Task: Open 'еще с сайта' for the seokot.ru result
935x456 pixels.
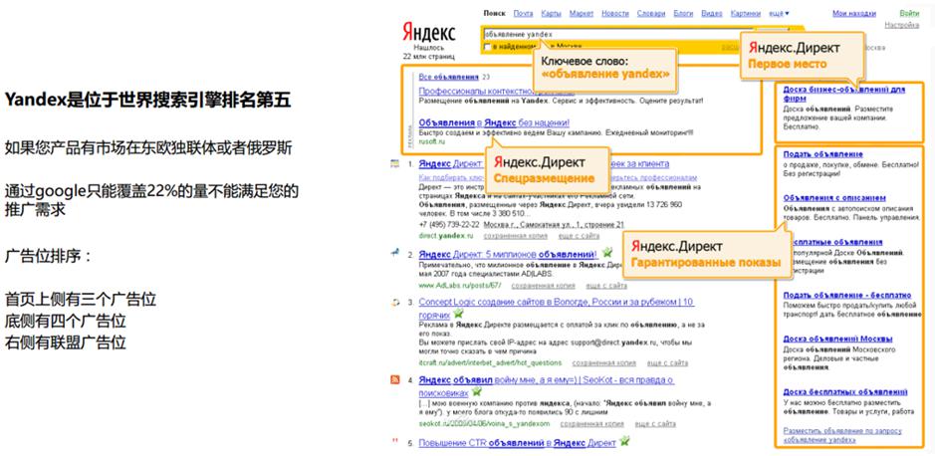Action: 655,424
